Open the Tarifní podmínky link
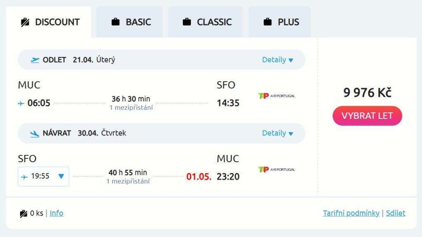Screen dimensions: 422x237 click(351, 213)
